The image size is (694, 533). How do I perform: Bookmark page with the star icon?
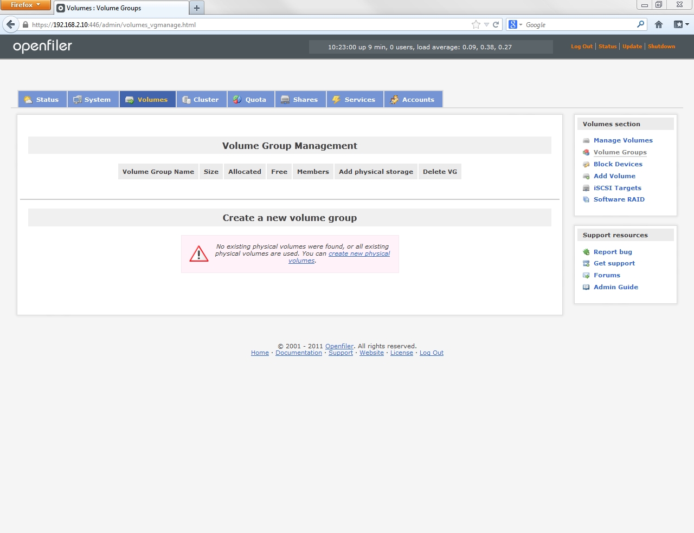[475, 24]
